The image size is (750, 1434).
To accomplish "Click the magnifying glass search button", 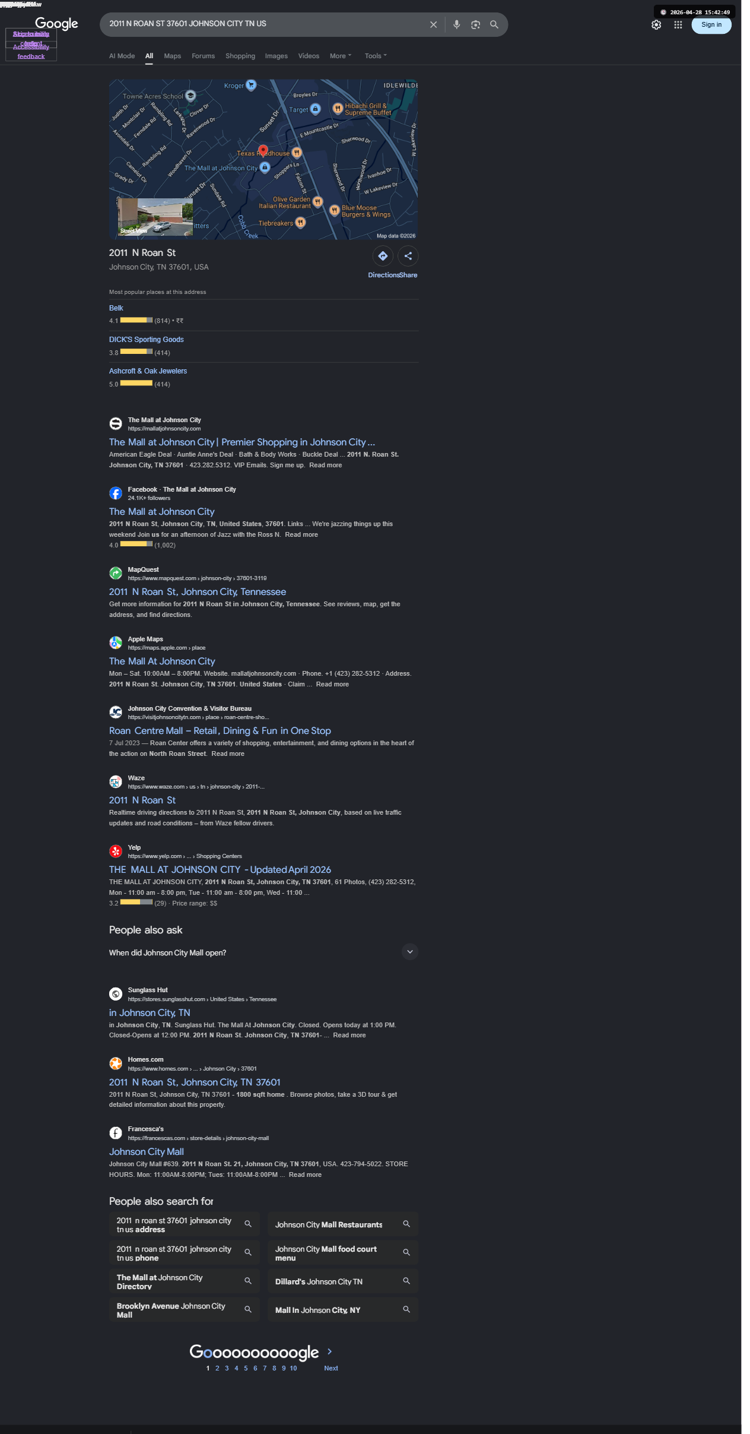I will [494, 25].
